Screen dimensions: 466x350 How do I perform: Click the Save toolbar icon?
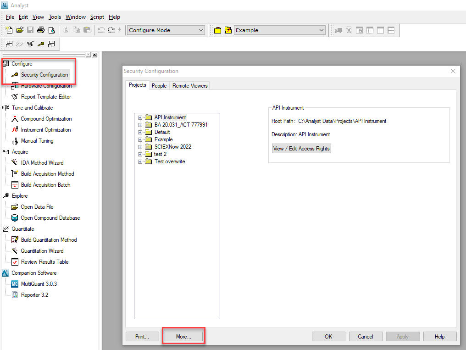[x=30, y=30]
